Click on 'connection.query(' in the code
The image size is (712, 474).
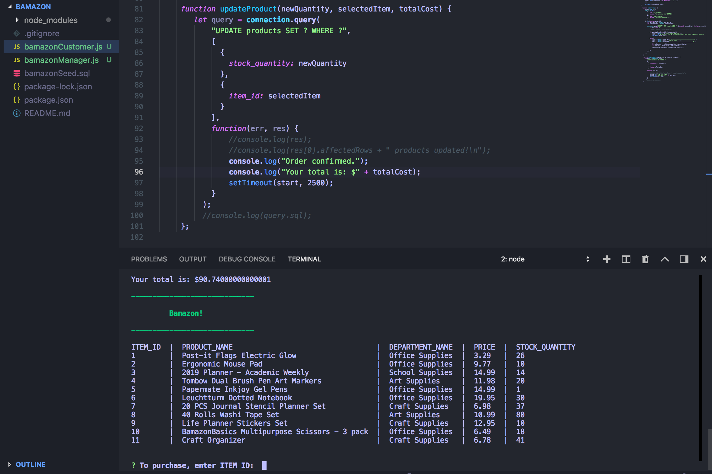283,20
